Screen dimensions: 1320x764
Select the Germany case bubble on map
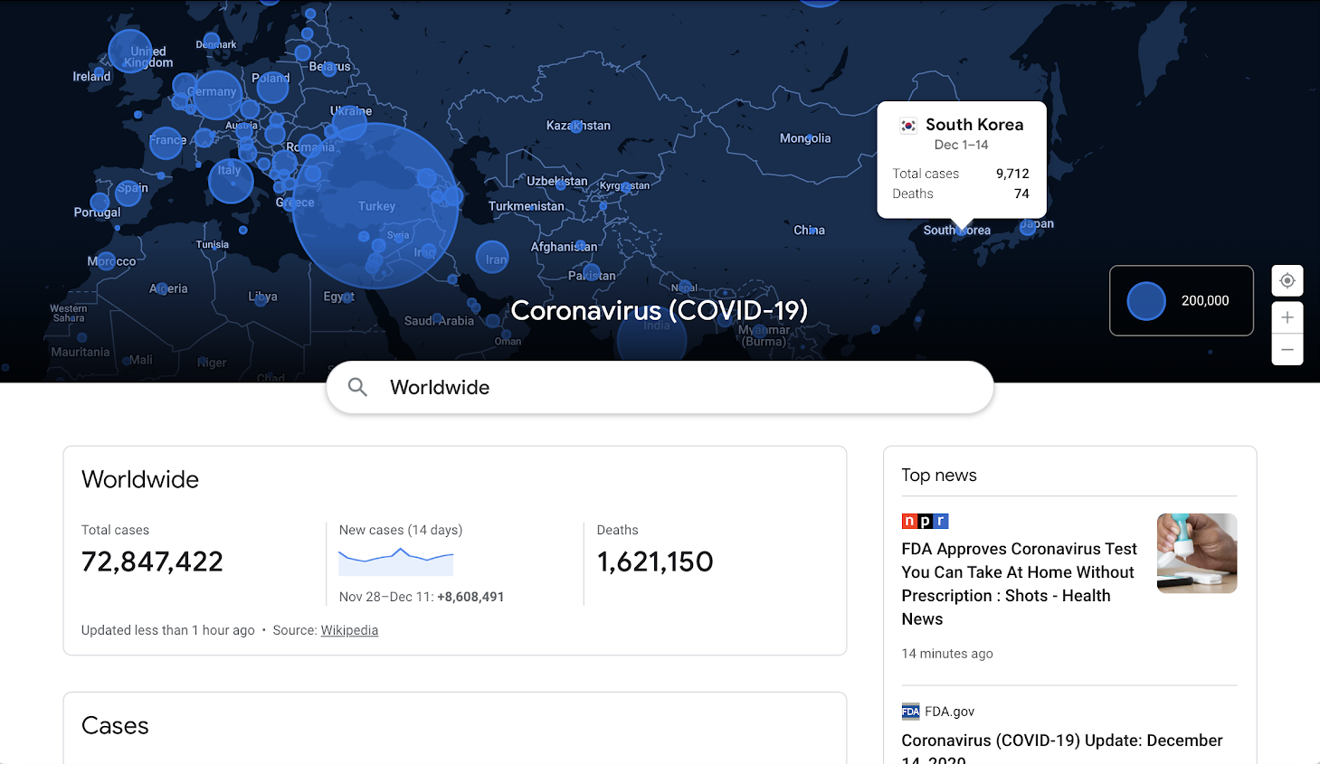pos(216,95)
